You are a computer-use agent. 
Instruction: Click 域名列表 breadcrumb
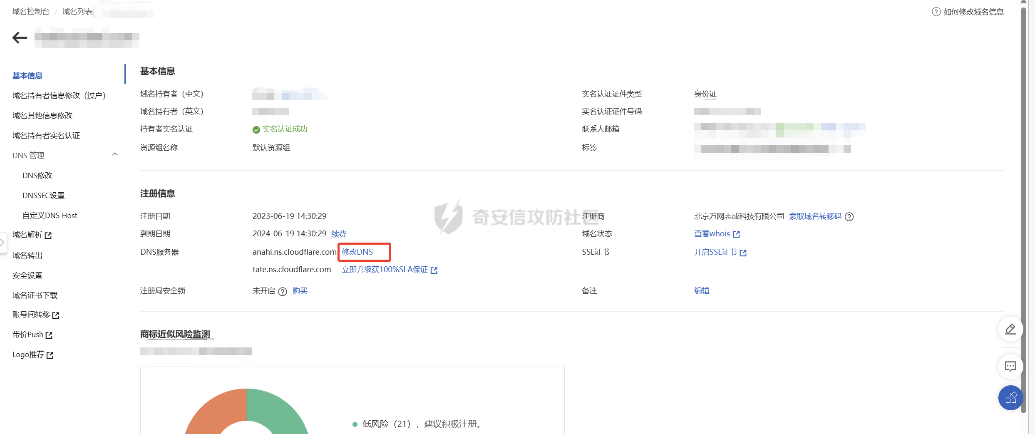(77, 12)
